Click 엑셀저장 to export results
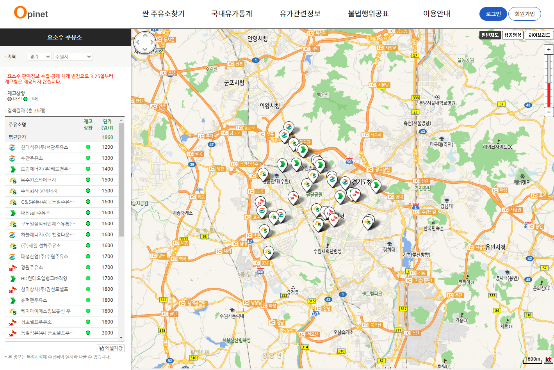This screenshot has width=554, height=370. 111,348
